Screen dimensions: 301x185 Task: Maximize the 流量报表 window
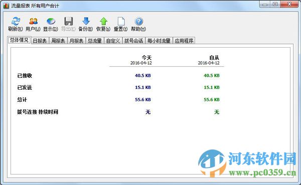click(275, 5)
